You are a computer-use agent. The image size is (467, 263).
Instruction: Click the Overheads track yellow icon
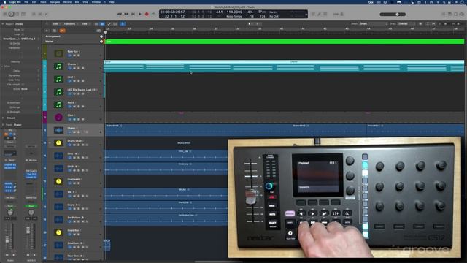[58, 181]
